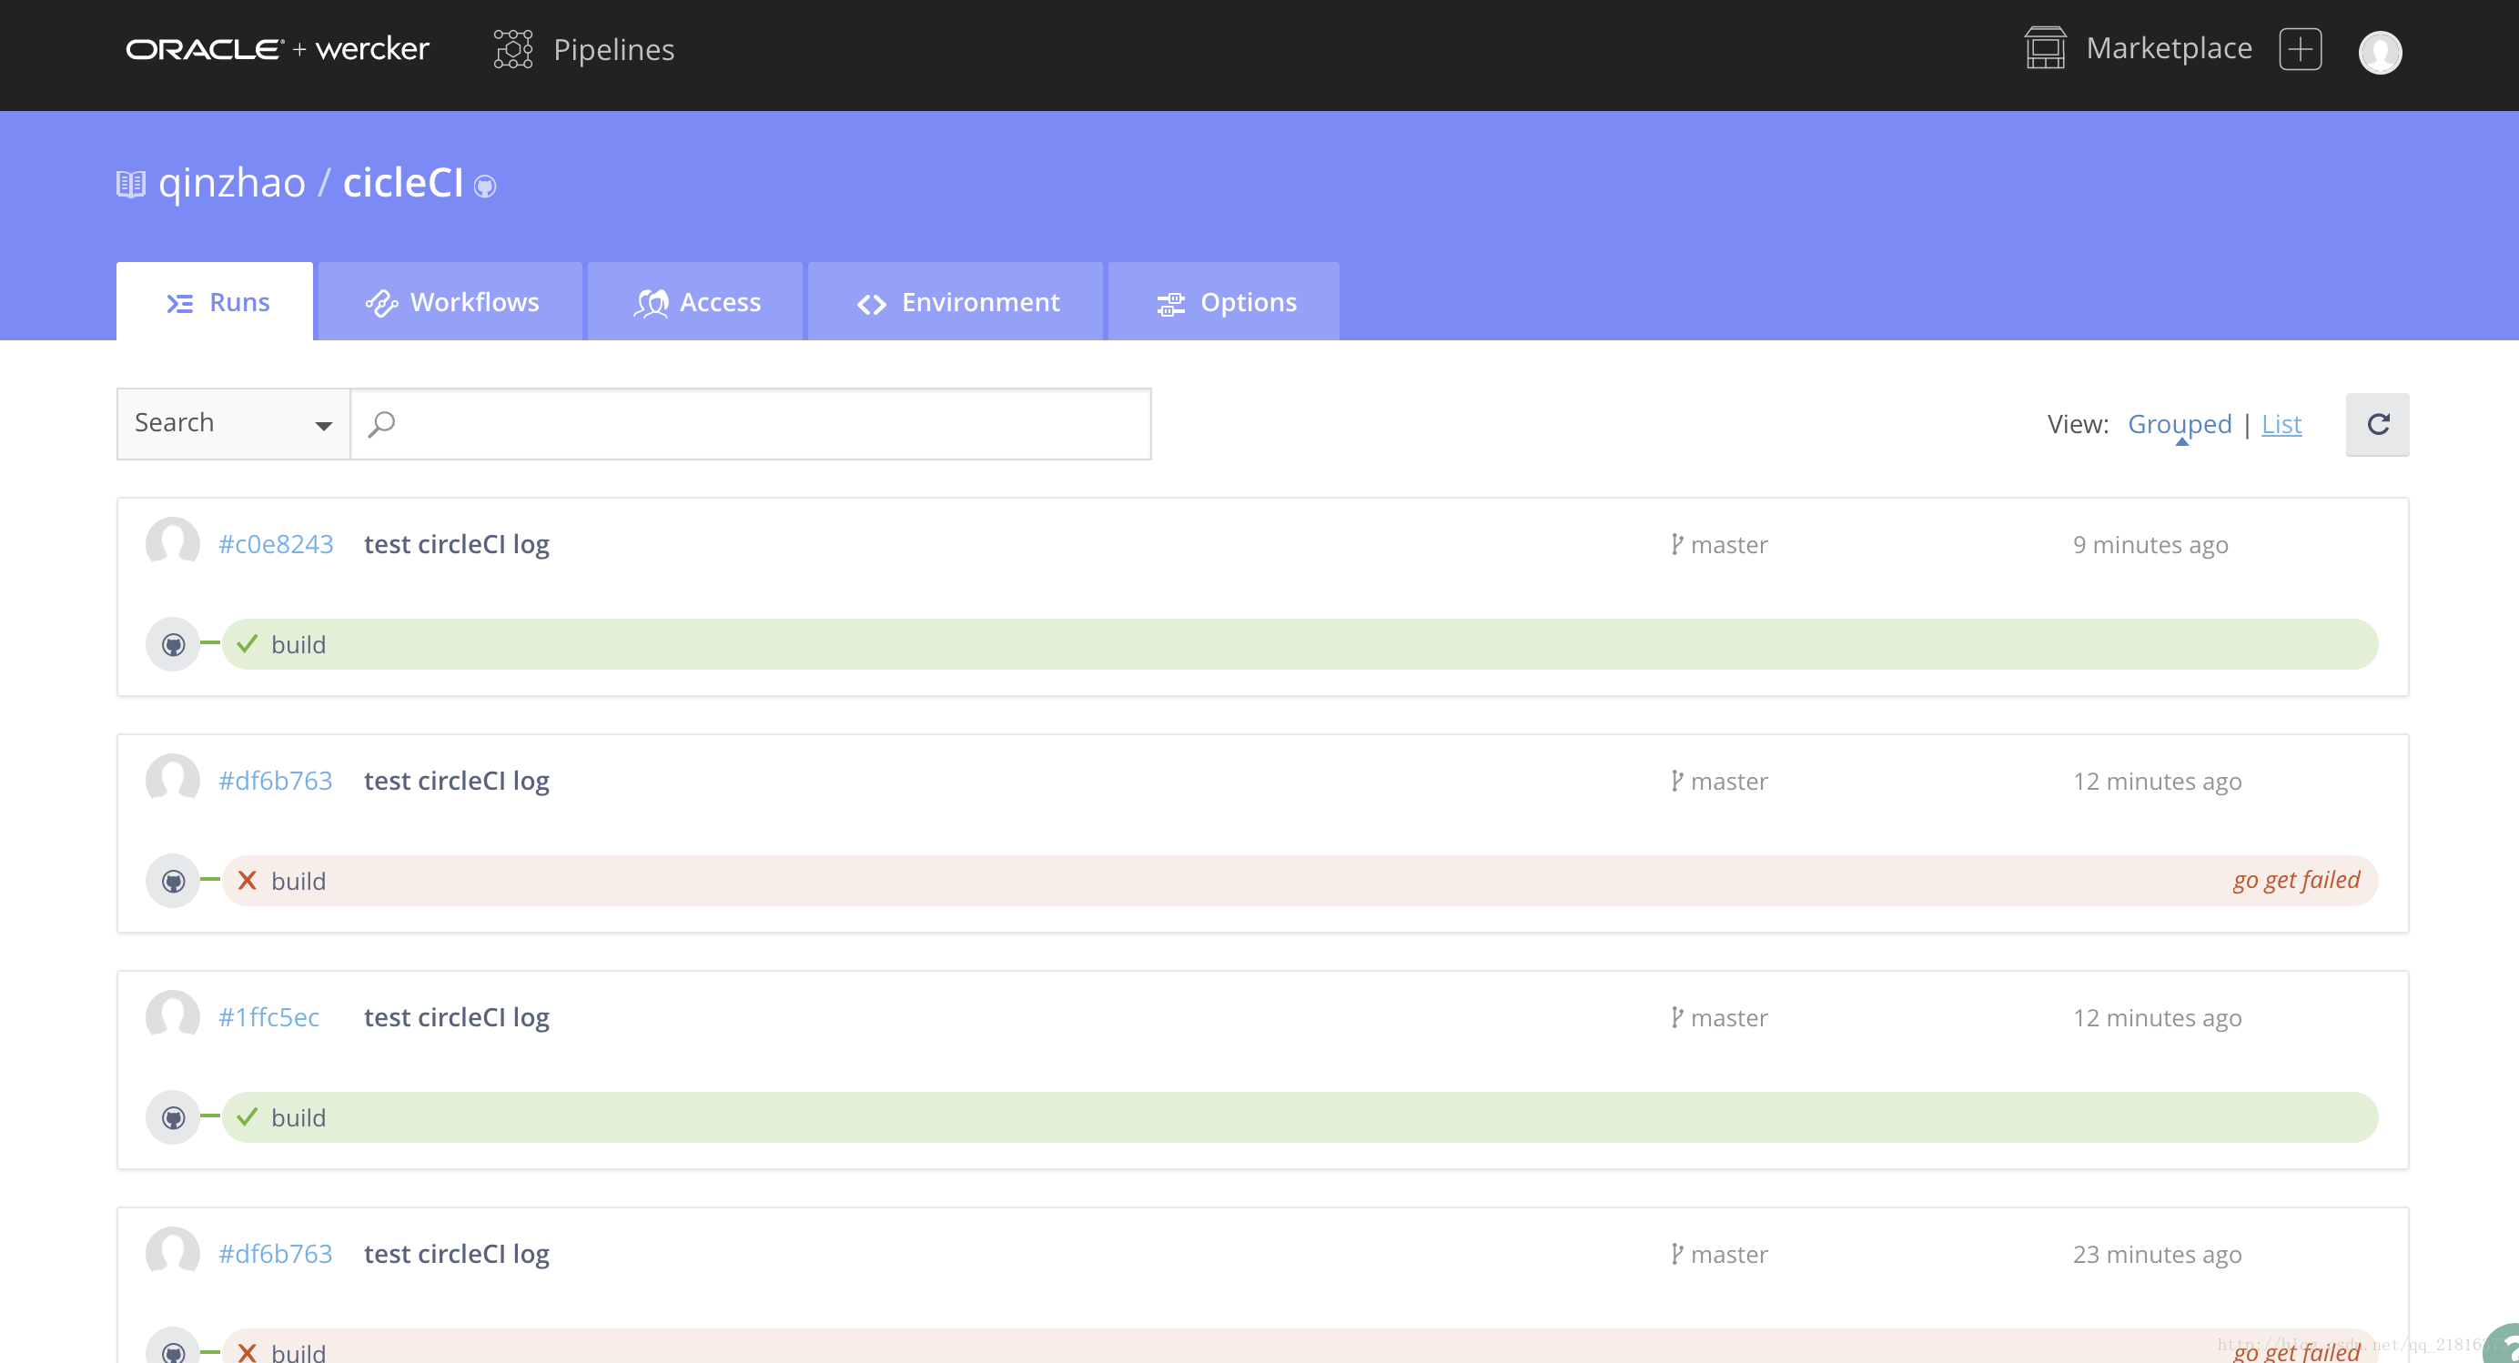Click the 'test circleCI log' title of #c0e8243
Image resolution: width=2519 pixels, height=1363 pixels.
457,543
